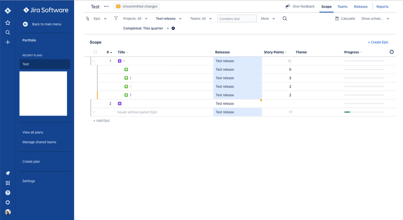The width and height of the screenshot is (403, 220).
Task: Switch to the Teams tab
Action: point(342,6)
